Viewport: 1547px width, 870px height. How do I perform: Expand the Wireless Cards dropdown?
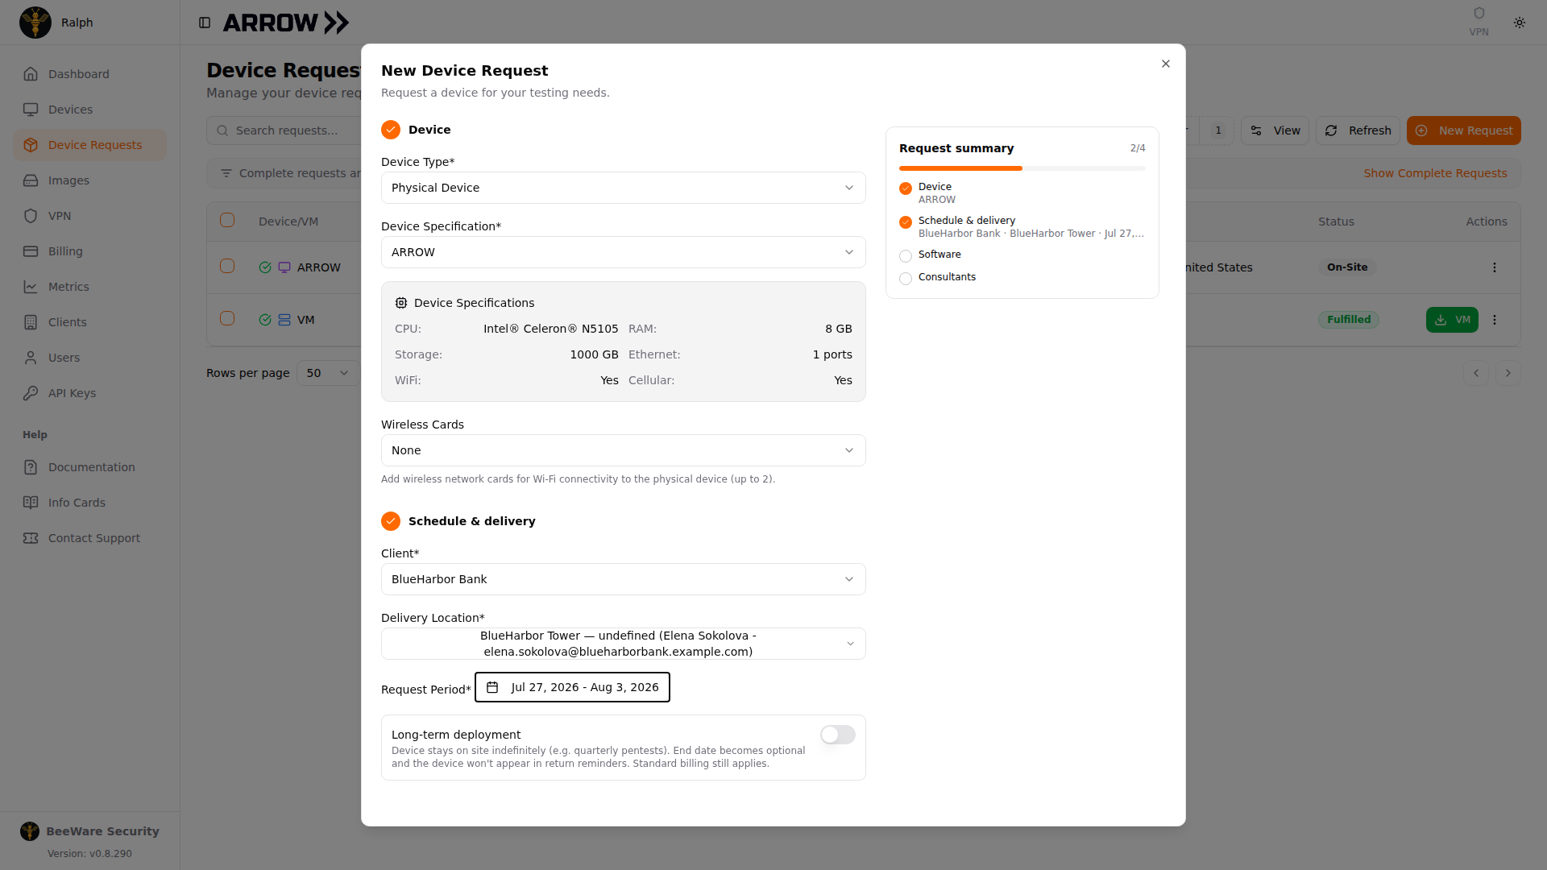[623, 450]
